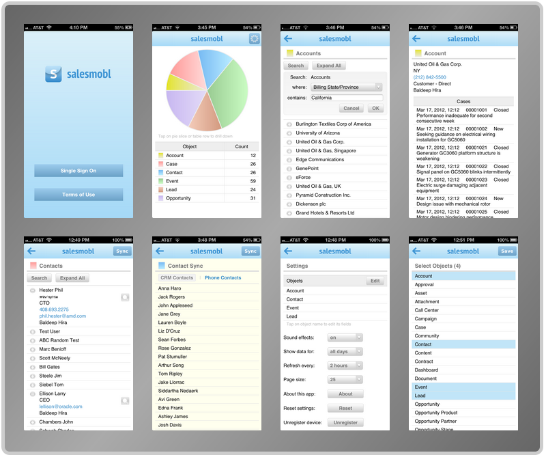
Task: Expand the University of Arizona account row
Action: 289,133
